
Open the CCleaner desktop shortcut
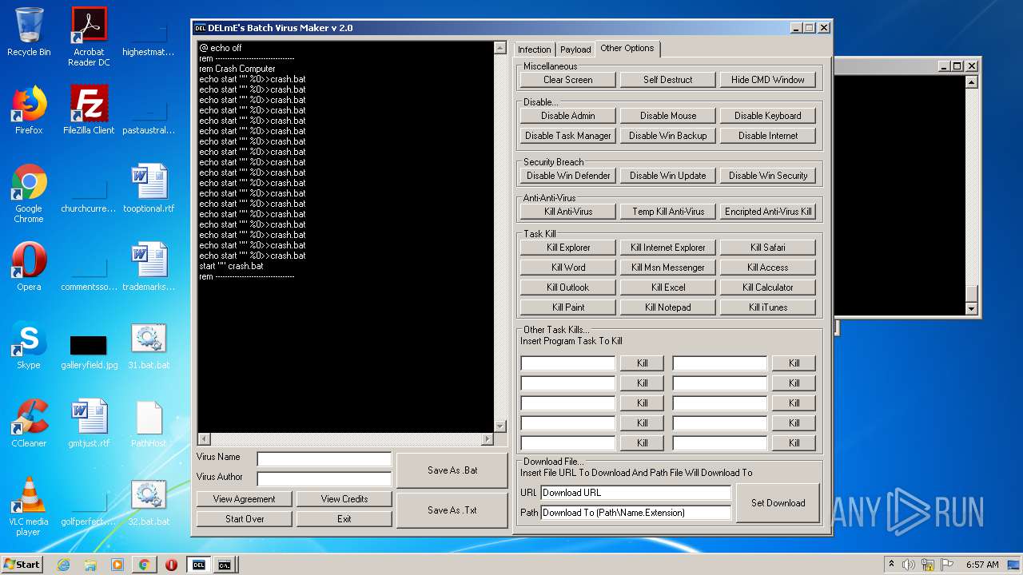click(29, 423)
